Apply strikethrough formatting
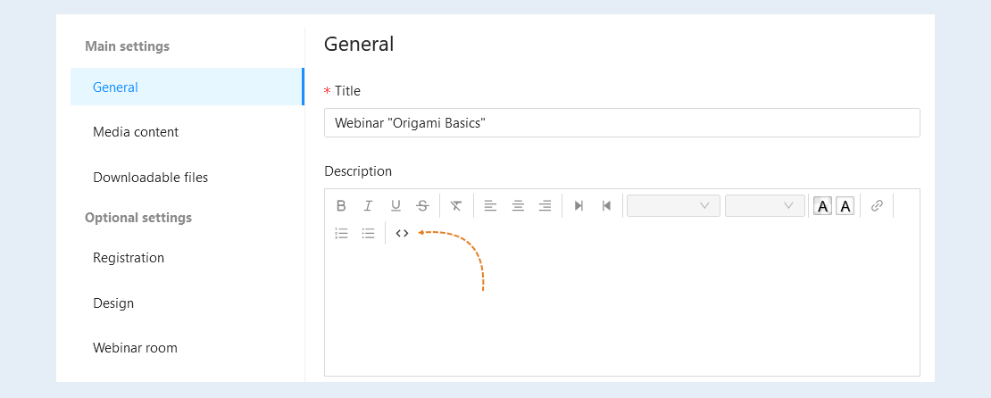The width and height of the screenshot is (991, 398). click(423, 205)
